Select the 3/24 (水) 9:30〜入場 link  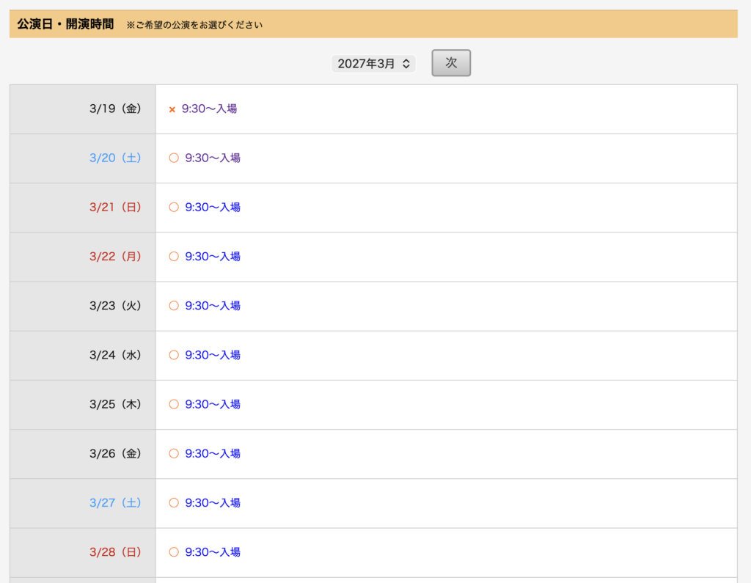pos(213,356)
